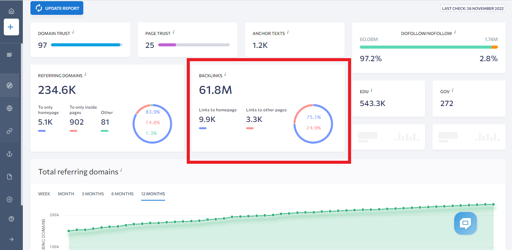The width and height of the screenshot is (512, 250).
Task: Choose the 6 MONTHS time range
Action: 122,194
